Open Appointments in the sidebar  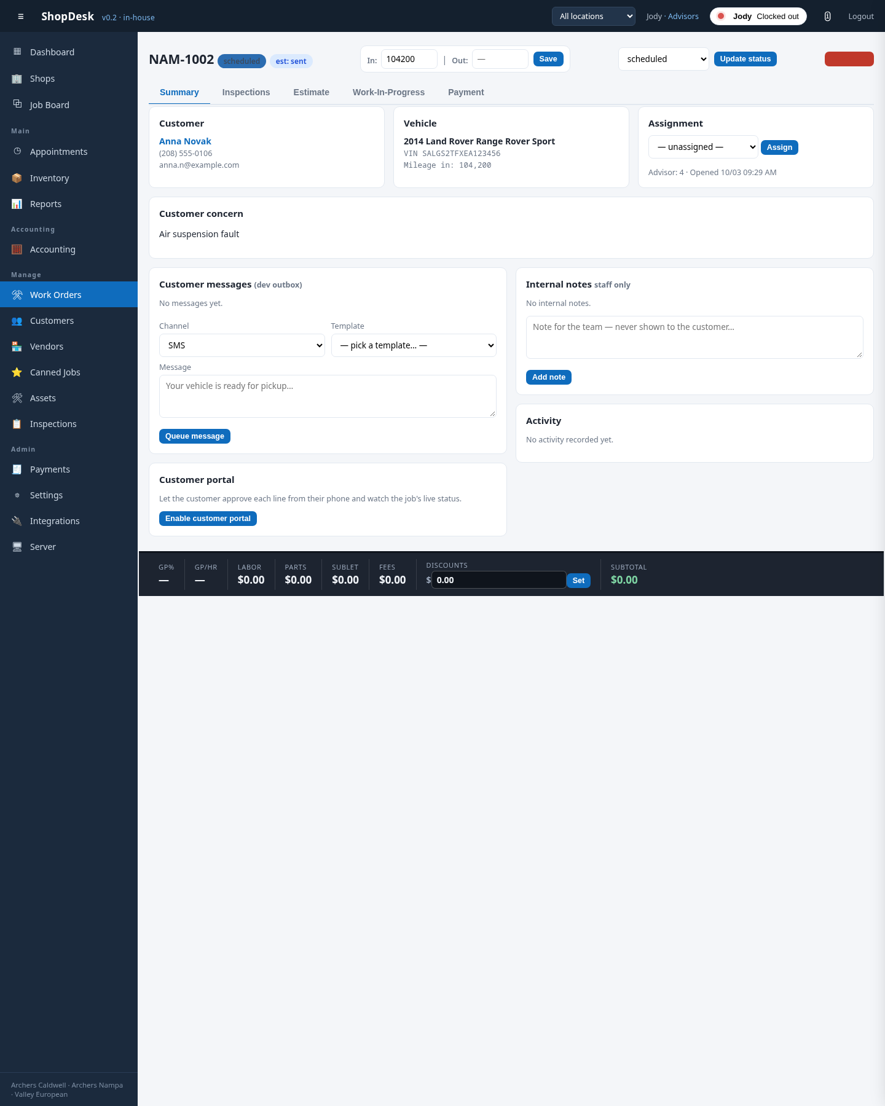tap(69, 152)
